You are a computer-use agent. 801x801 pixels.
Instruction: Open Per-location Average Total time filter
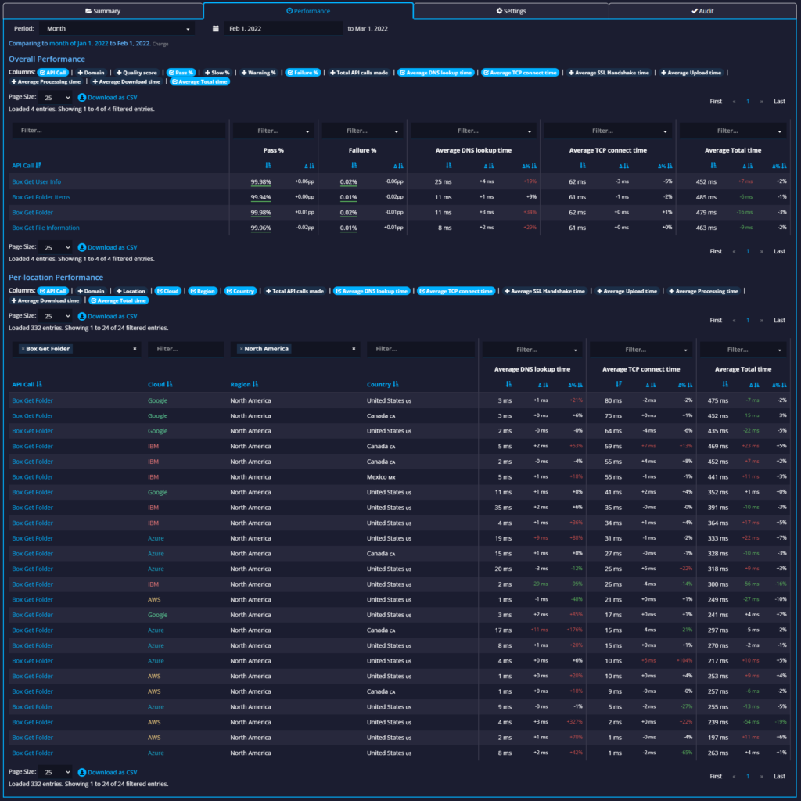743,350
